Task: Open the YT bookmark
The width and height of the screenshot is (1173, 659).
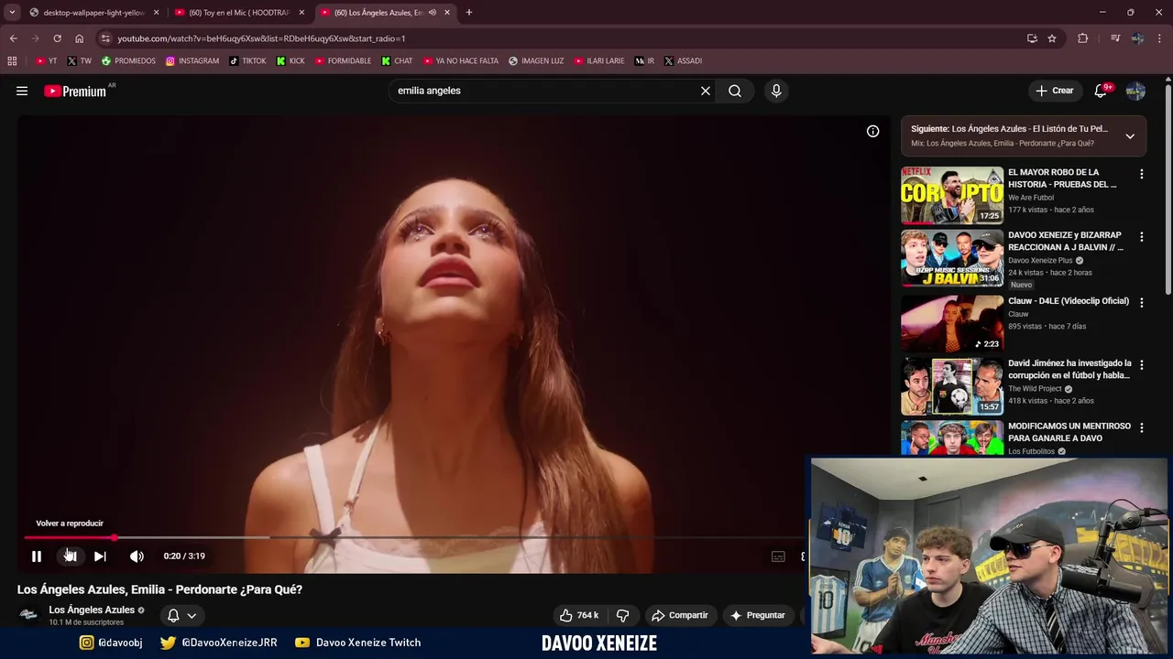Action: [x=46, y=61]
